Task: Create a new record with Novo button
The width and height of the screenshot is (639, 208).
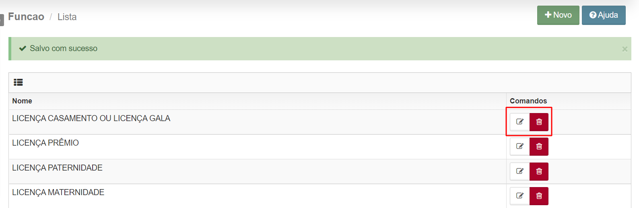Action: click(x=558, y=15)
